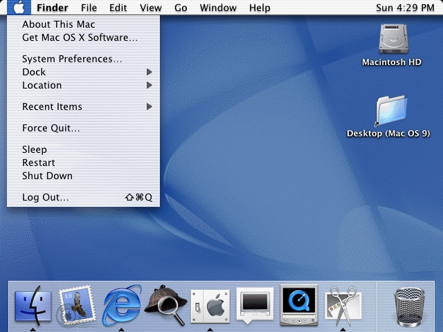The height and width of the screenshot is (332, 443).
Task: Choose Force Quit…
Action: [x=83, y=128]
